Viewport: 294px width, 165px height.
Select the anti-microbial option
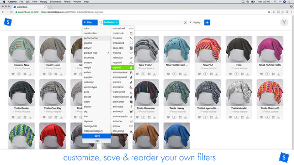[123, 72]
